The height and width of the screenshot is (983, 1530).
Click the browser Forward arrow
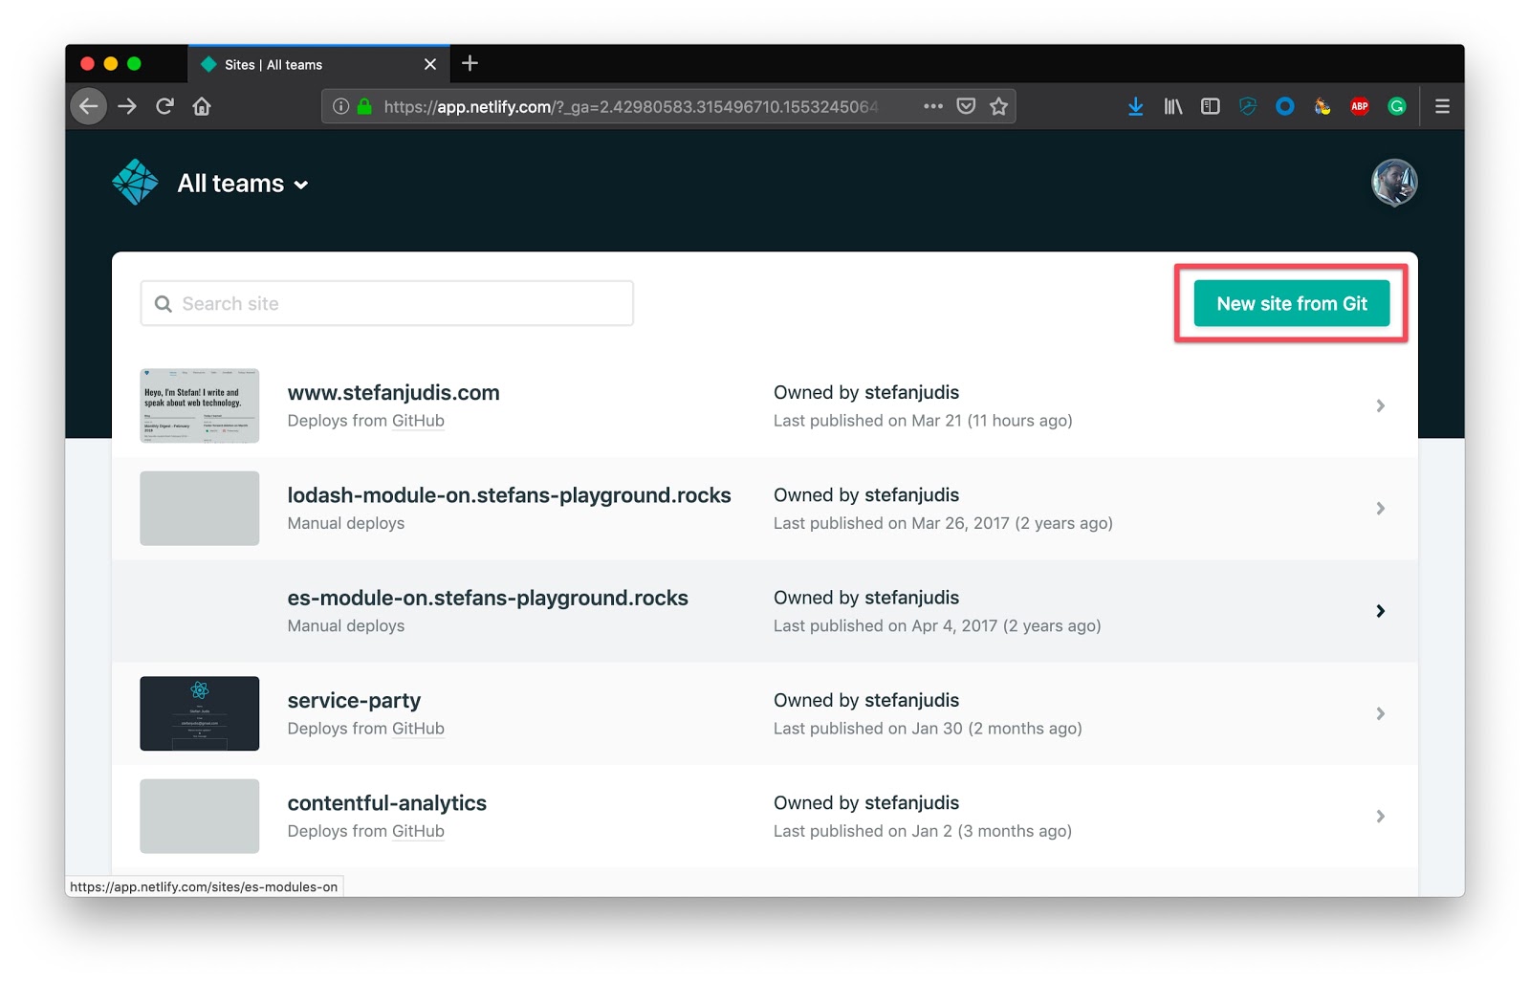click(x=127, y=106)
